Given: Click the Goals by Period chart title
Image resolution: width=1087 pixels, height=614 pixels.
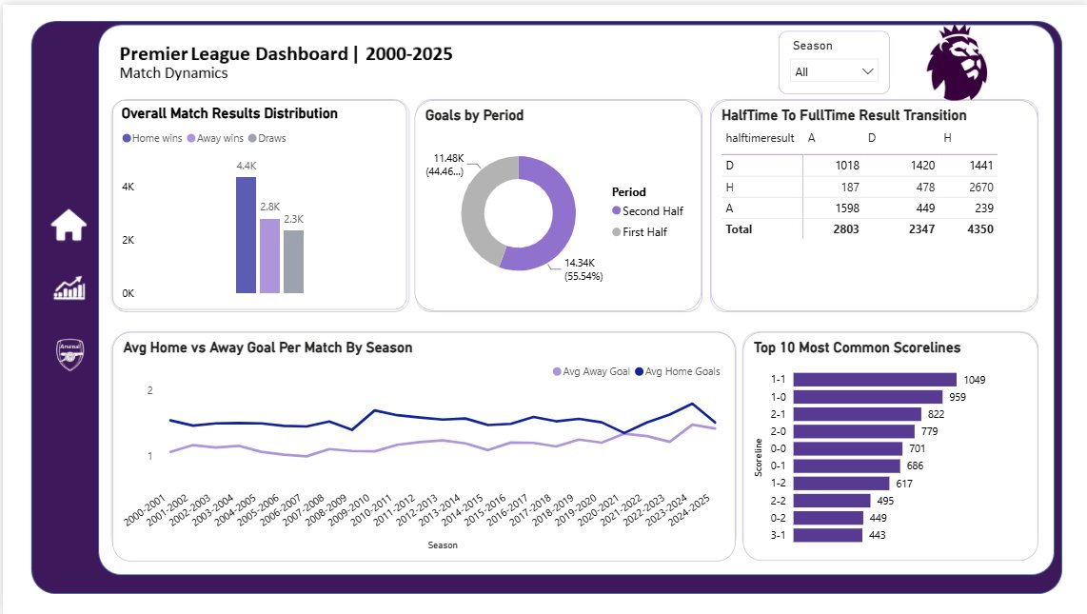Looking at the screenshot, I should tap(474, 116).
